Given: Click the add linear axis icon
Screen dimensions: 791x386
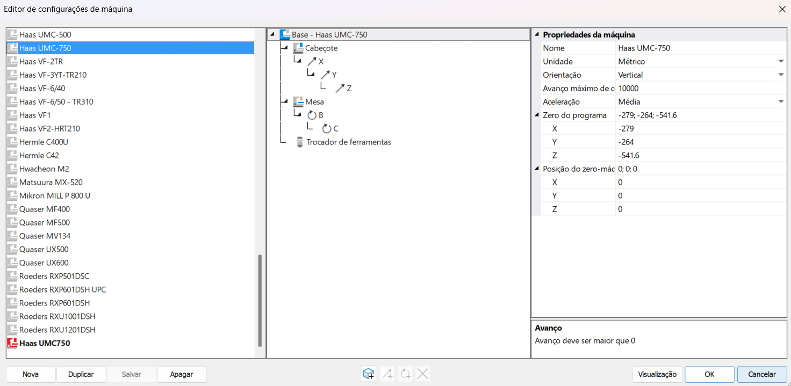Looking at the screenshot, I should point(387,374).
